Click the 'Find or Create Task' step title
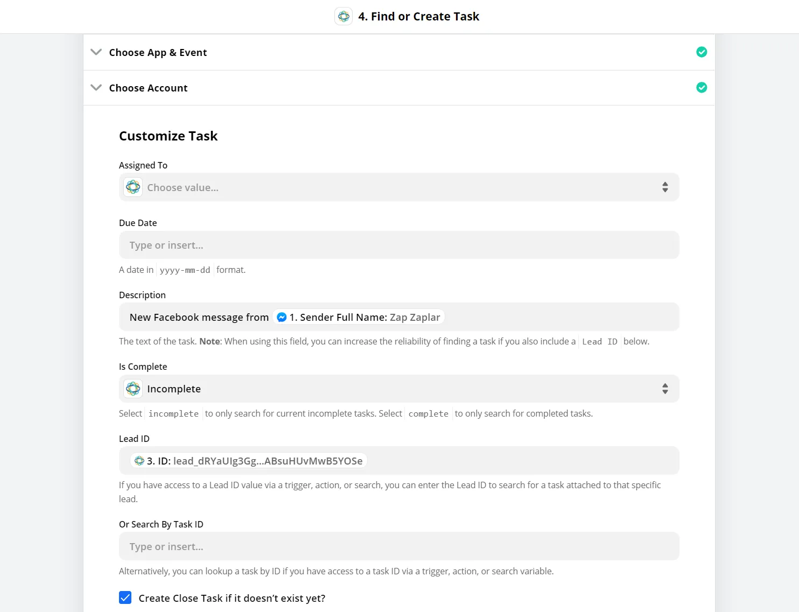Viewport: 799px width, 612px height. (x=419, y=16)
